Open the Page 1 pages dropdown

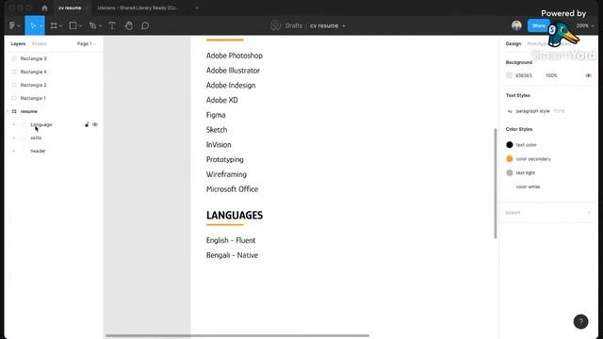tap(87, 44)
